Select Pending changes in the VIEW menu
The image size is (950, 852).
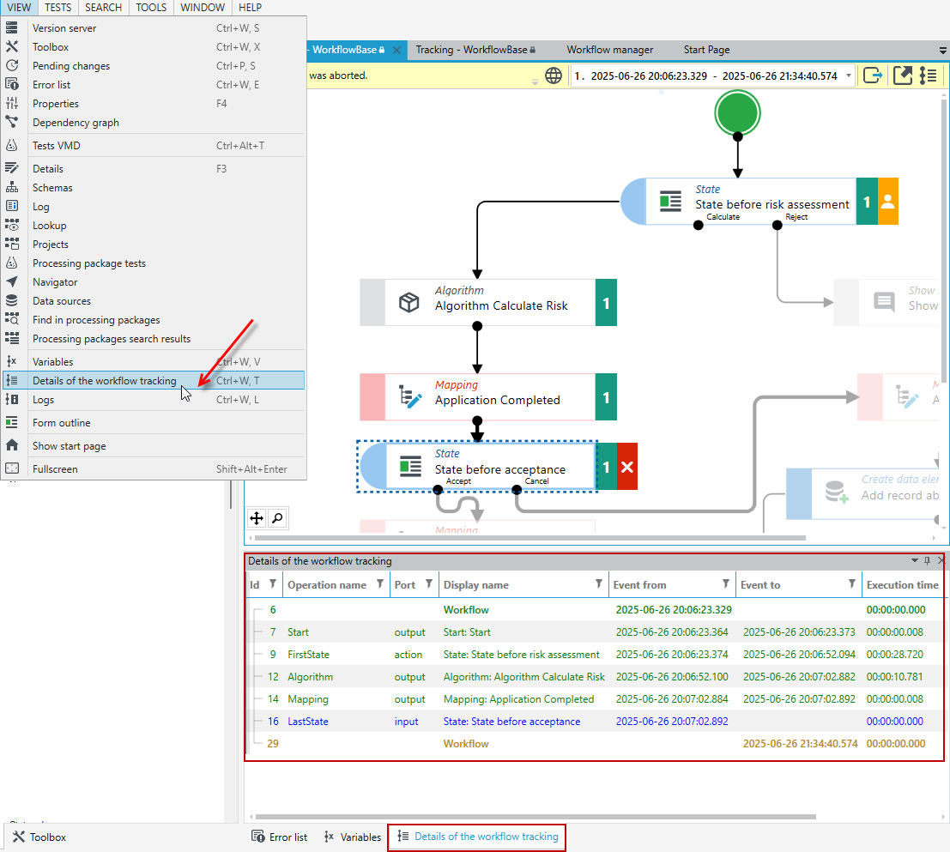click(154, 65)
